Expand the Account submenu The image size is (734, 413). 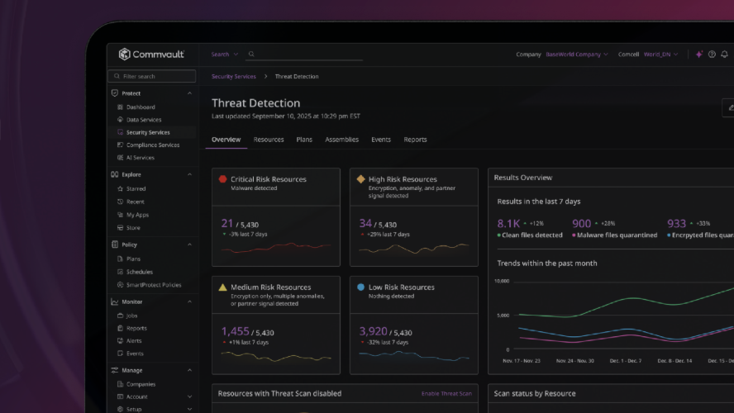(x=190, y=396)
